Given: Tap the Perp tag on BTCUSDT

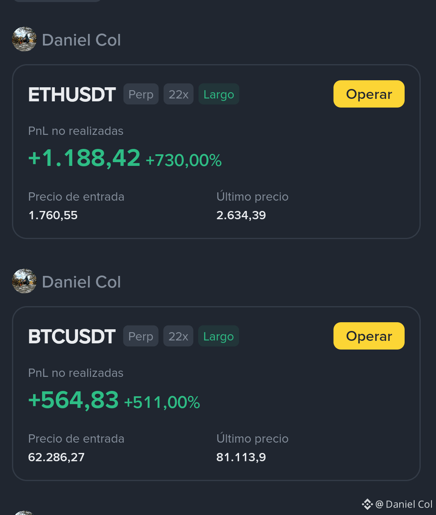Looking at the screenshot, I should tap(141, 336).
